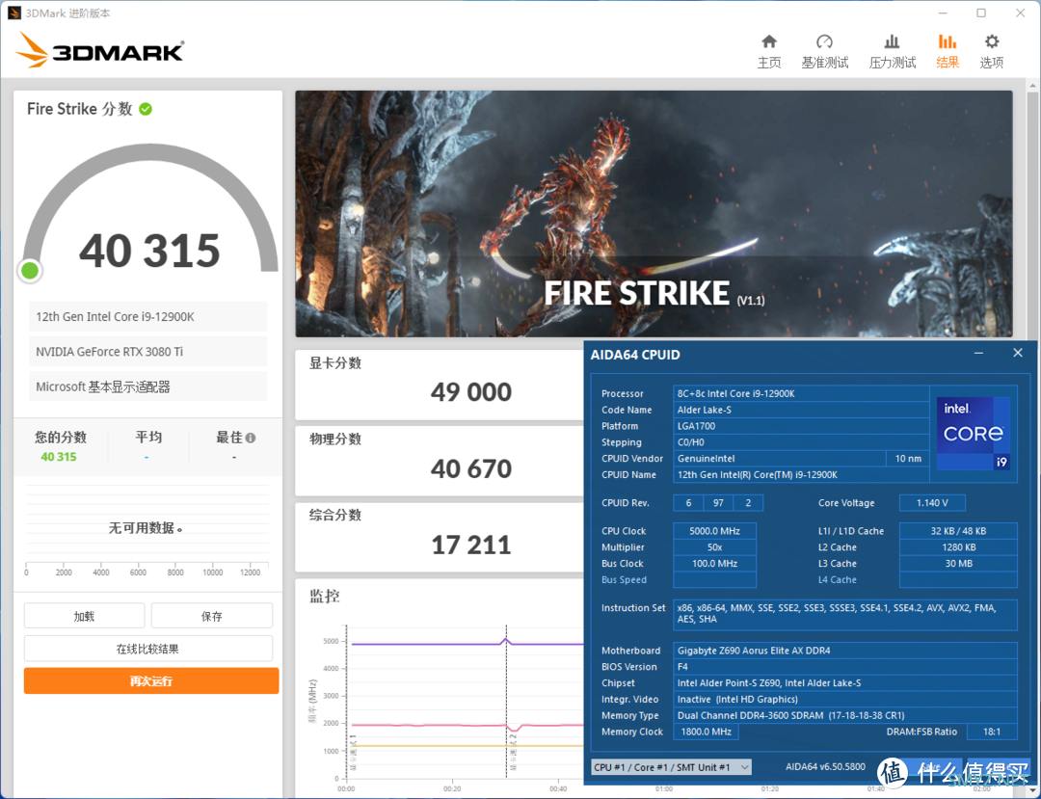Click AIDA64 v6.50.5800 version label
Viewport: 1041px width, 799px height.
(x=825, y=766)
